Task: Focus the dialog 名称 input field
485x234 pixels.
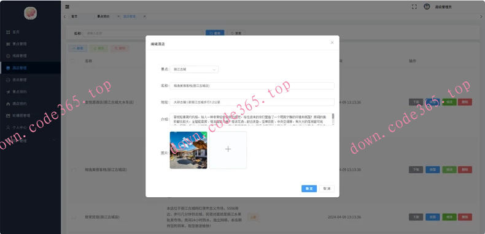Action: 252,86
